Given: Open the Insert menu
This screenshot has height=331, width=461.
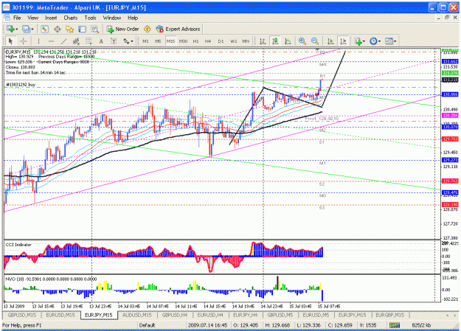Looking at the screenshot, I should 51,18.
